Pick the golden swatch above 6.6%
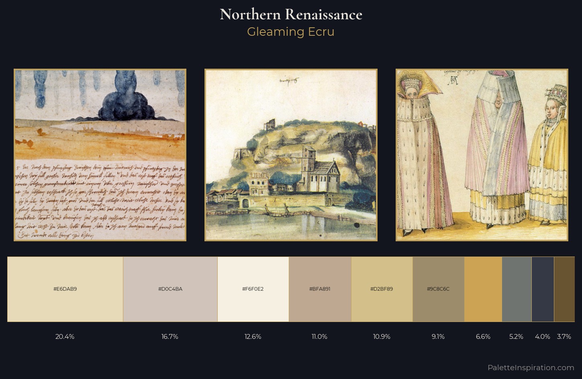582x379 pixels. [483, 289]
